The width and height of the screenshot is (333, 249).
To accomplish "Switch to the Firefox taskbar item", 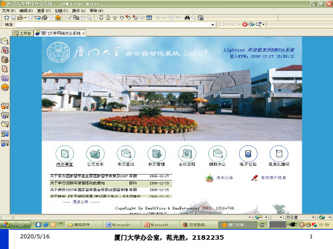I will [198, 225].
